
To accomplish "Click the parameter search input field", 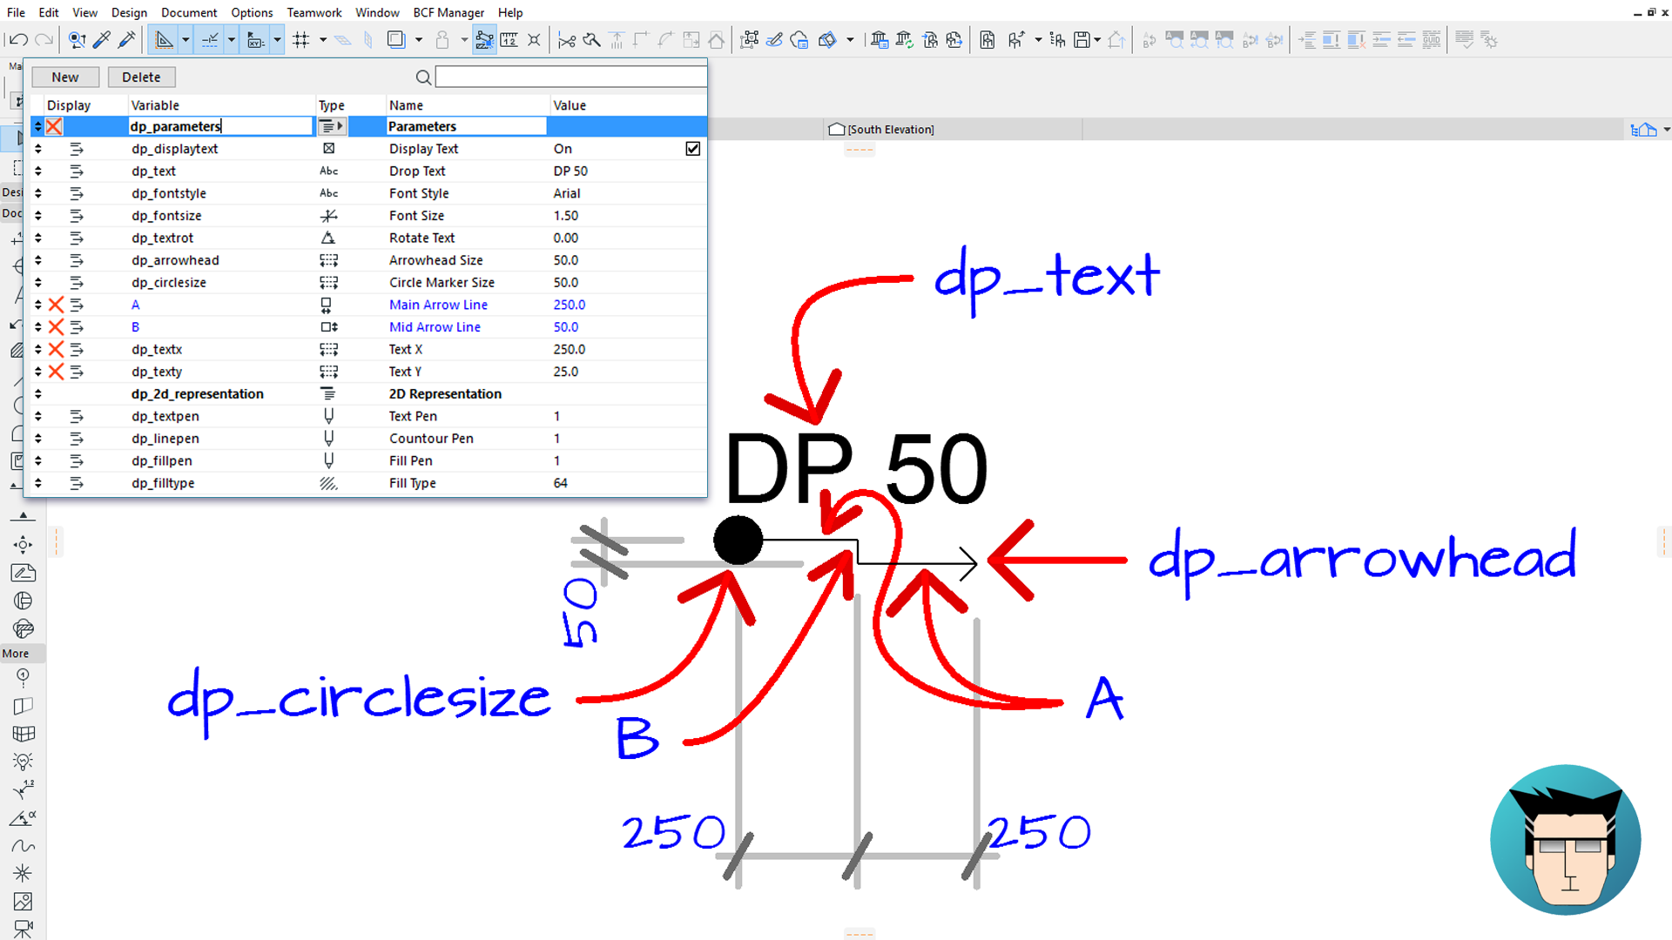I will coord(570,77).
